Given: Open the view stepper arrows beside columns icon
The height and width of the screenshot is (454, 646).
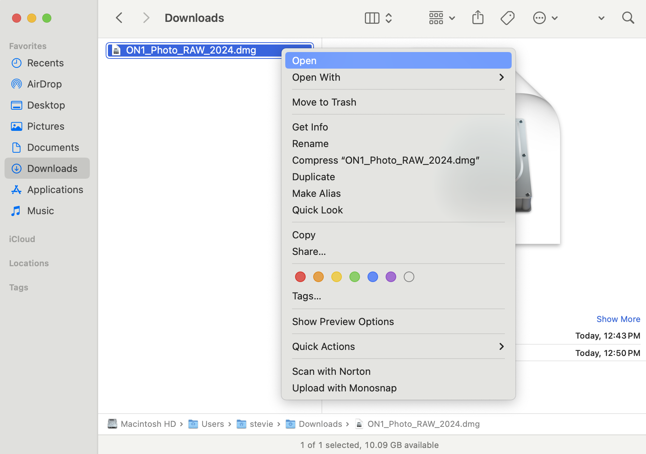Looking at the screenshot, I should coord(389,18).
